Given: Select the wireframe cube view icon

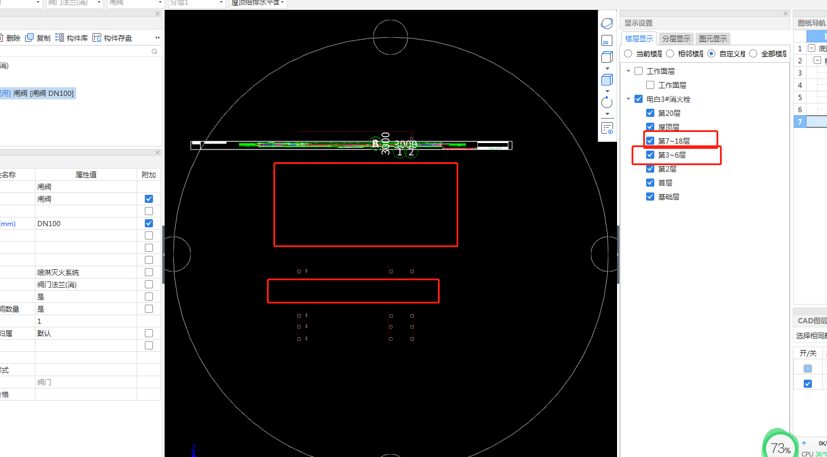Looking at the screenshot, I should click(x=607, y=57).
